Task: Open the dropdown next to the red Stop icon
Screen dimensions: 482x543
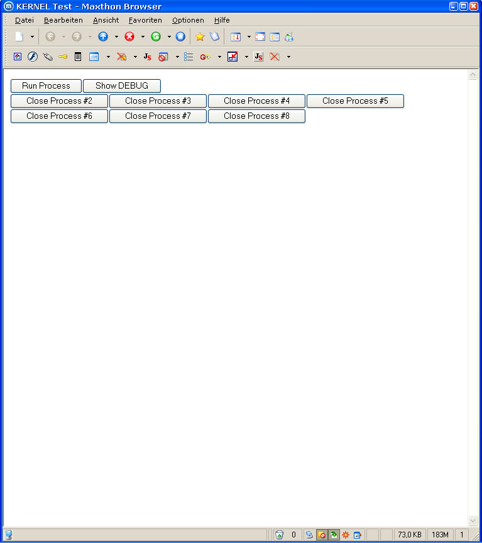Action: coord(143,36)
